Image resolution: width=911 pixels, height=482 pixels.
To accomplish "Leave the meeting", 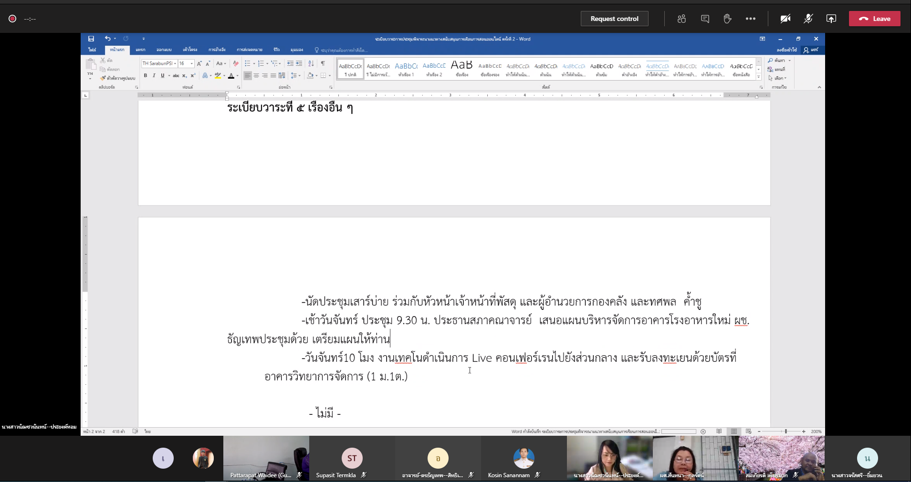I will point(874,19).
